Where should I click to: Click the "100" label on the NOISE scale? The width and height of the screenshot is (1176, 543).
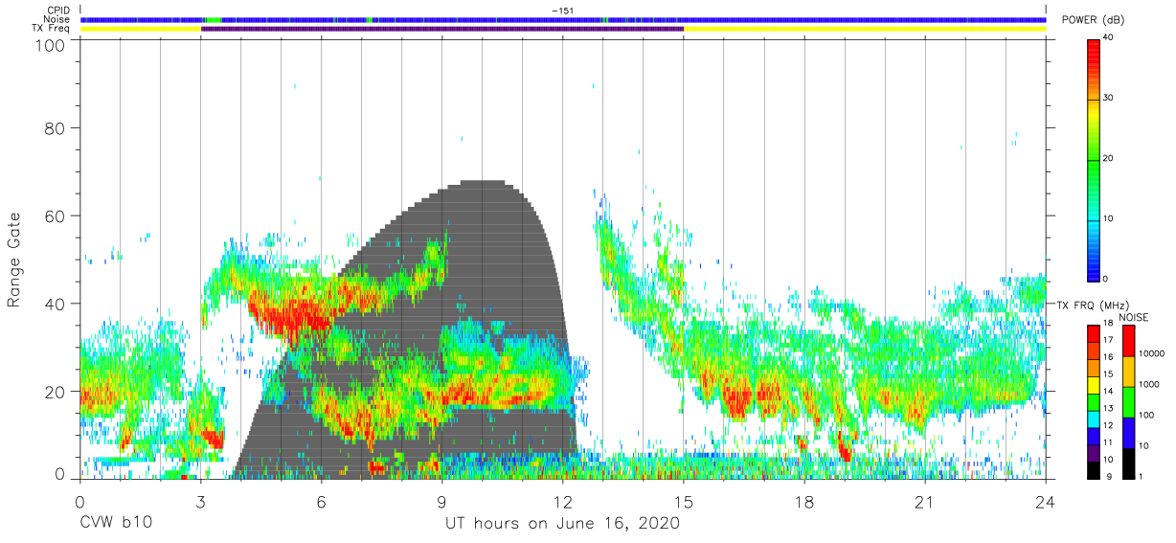tap(1148, 415)
